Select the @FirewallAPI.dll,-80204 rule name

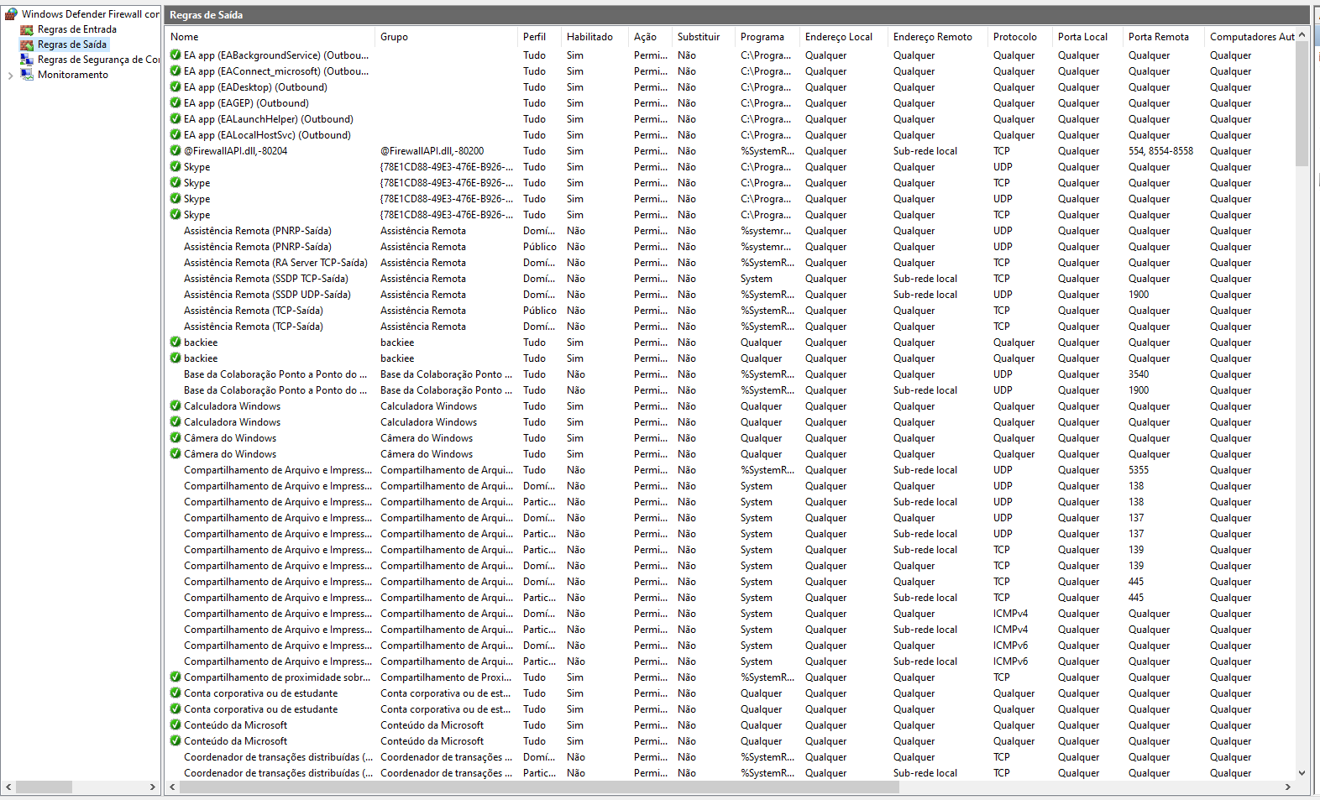tap(235, 151)
